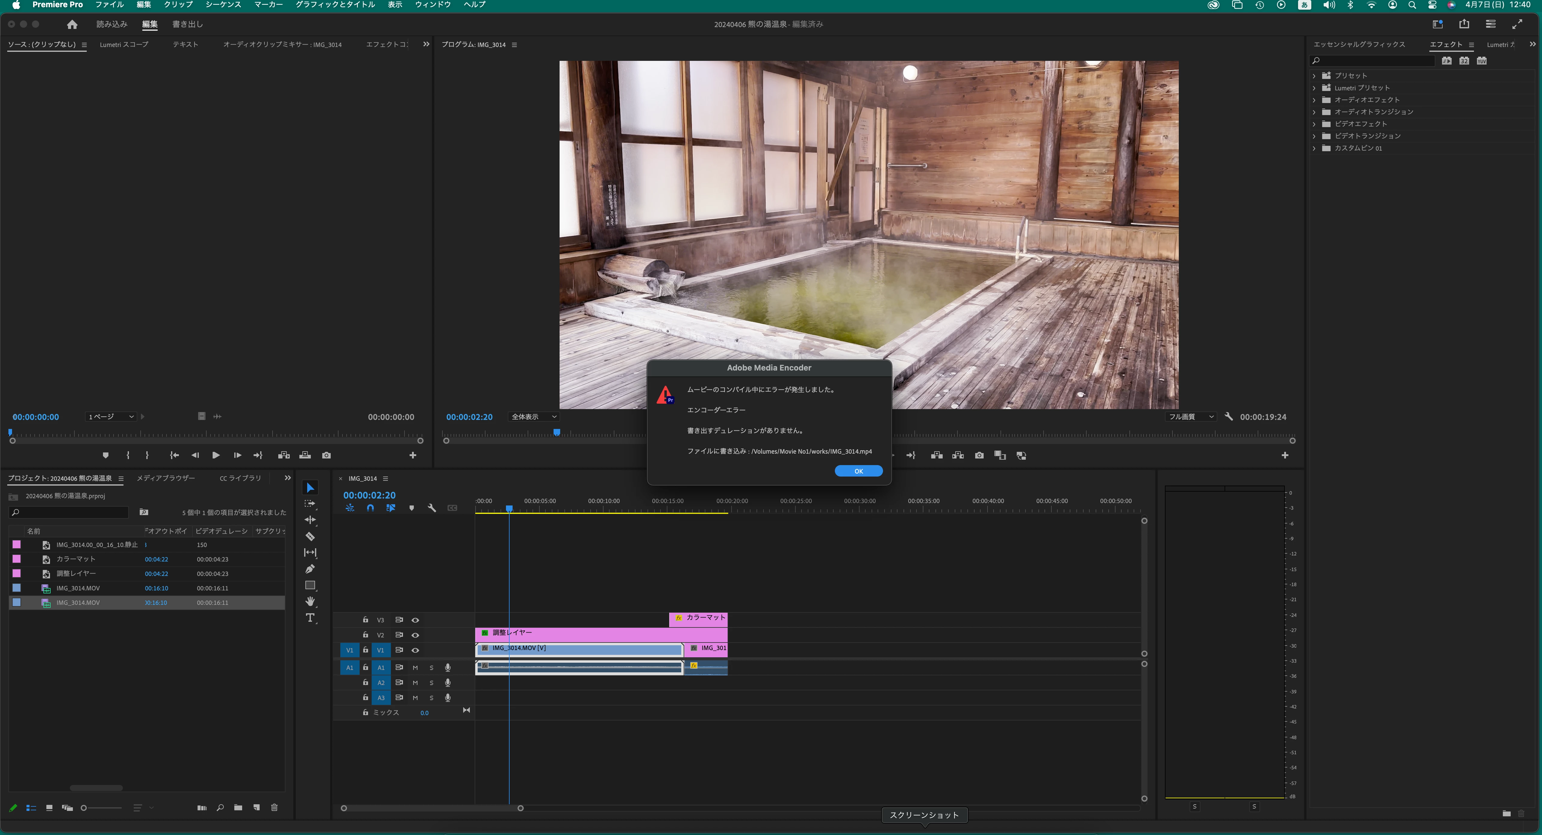Image resolution: width=1542 pixels, height=835 pixels.
Task: Toggle the lock on track V2
Action: (x=365, y=634)
